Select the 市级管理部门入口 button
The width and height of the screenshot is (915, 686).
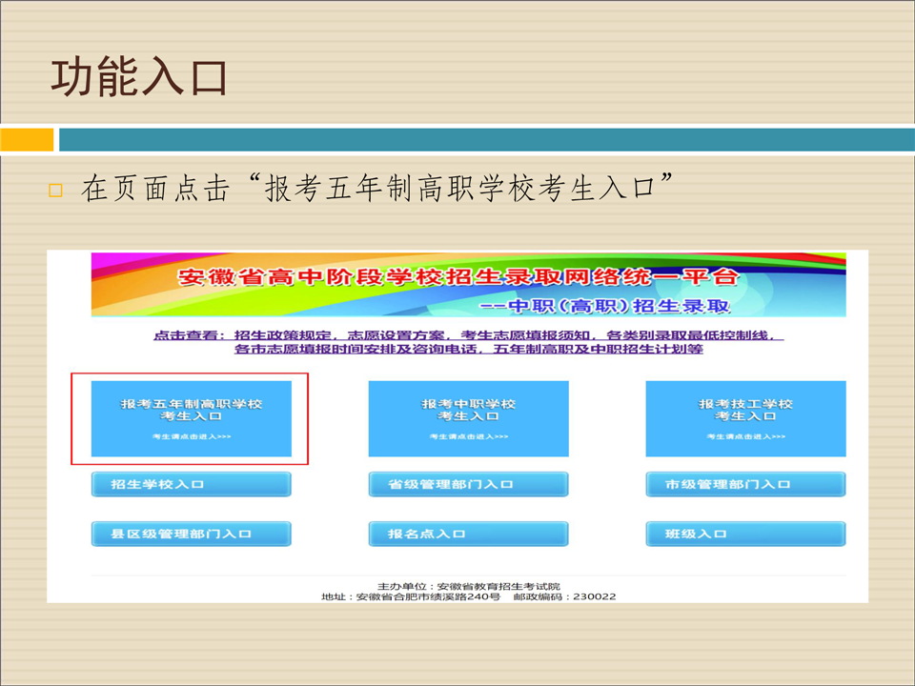745,484
